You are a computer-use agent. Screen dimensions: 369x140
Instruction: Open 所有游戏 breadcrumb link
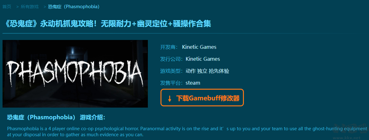[x=30, y=7]
